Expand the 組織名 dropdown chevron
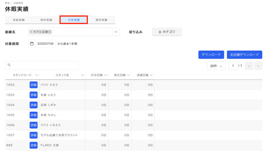 tap(116, 32)
